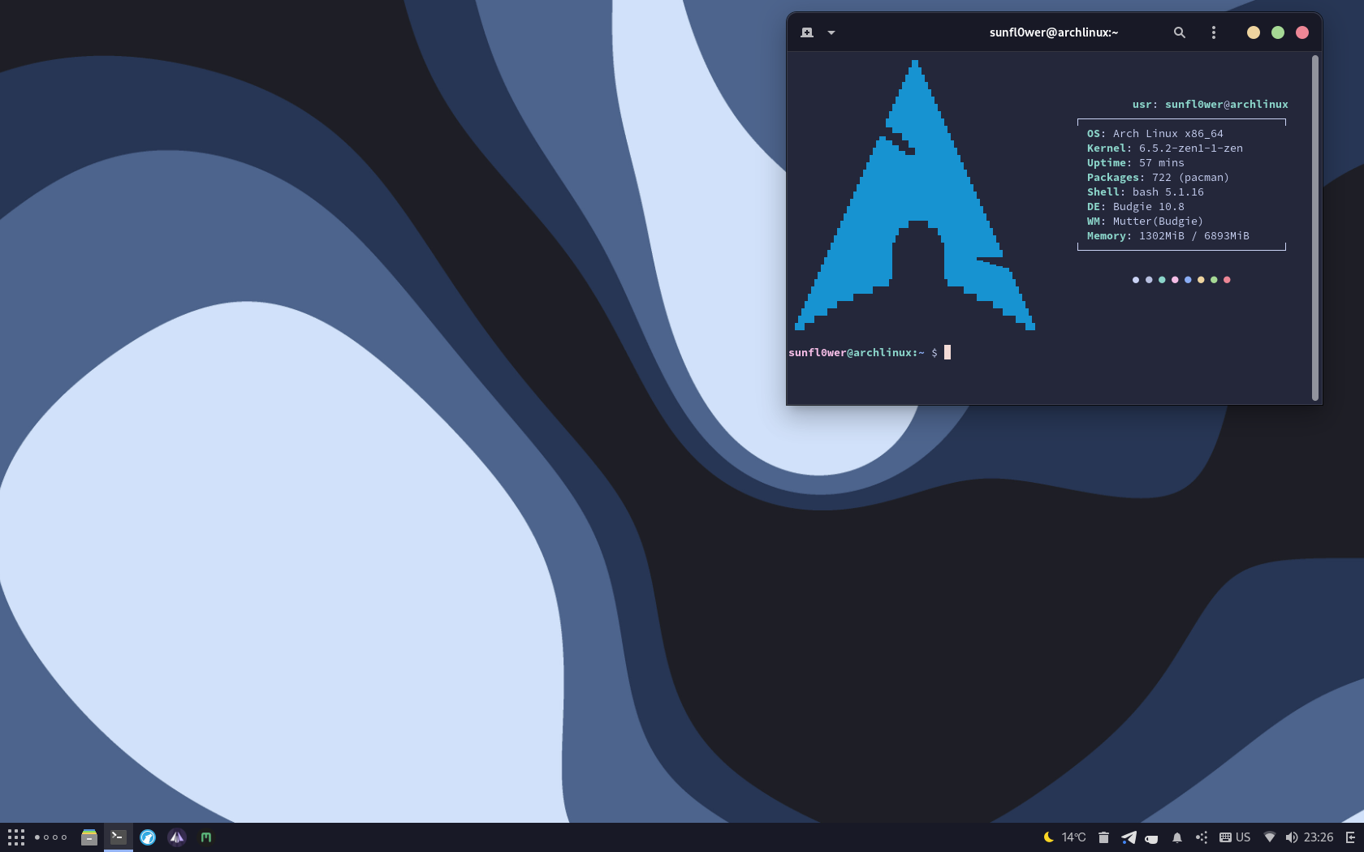The height and width of the screenshot is (852, 1364).
Task: Focus the terminal via its panel icon
Action: click(x=119, y=837)
